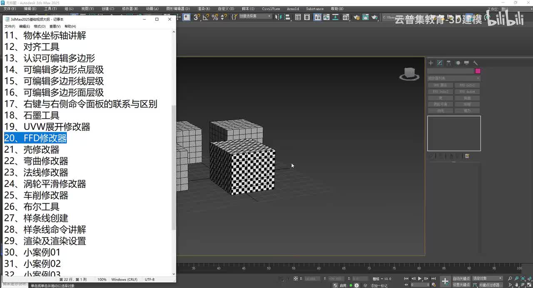Open the Civil View menu
The image size is (533, 288).
[271, 8]
